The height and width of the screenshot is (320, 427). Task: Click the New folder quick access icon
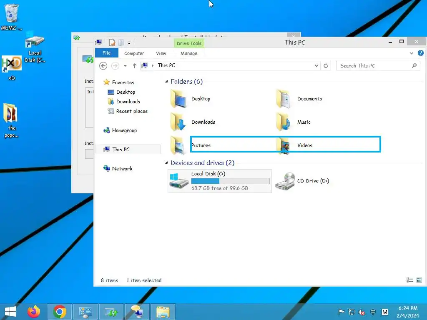pyautogui.click(x=121, y=42)
